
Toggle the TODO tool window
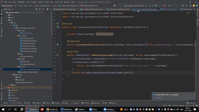click(27, 103)
